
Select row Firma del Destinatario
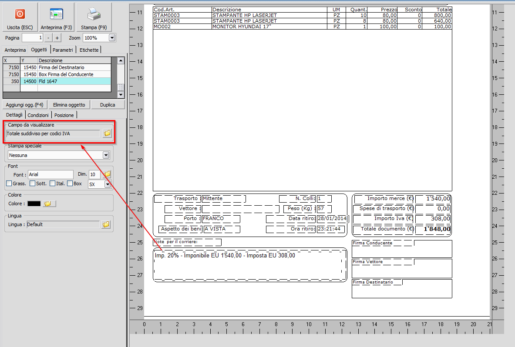tap(57, 67)
